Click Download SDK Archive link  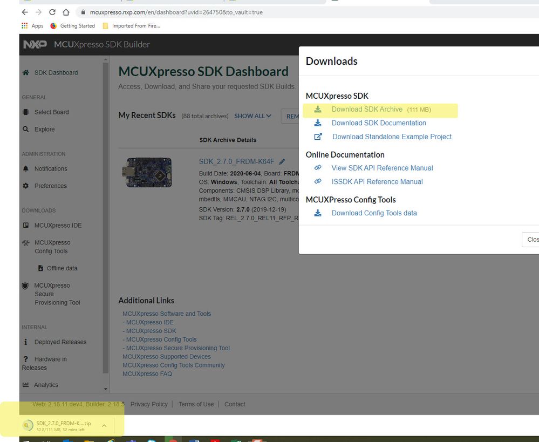tap(367, 110)
